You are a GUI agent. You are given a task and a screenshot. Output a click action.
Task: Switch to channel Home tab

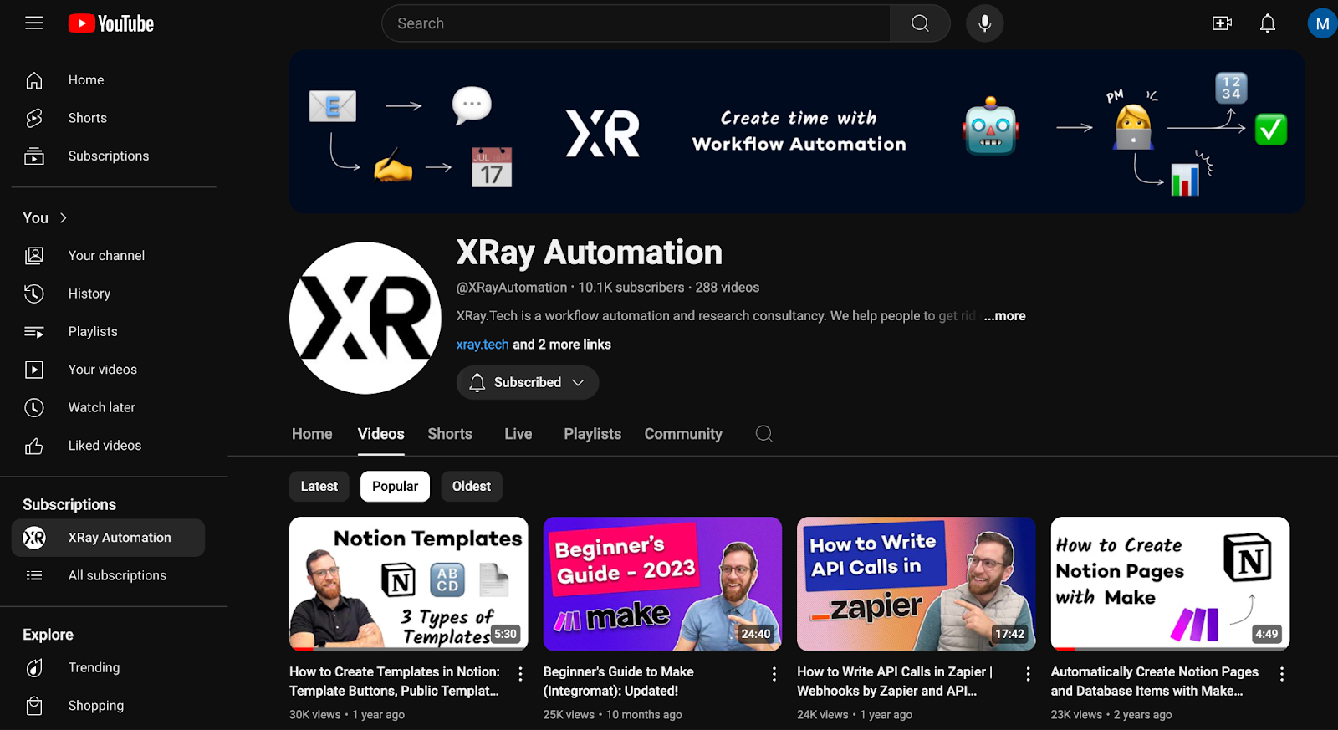click(312, 434)
